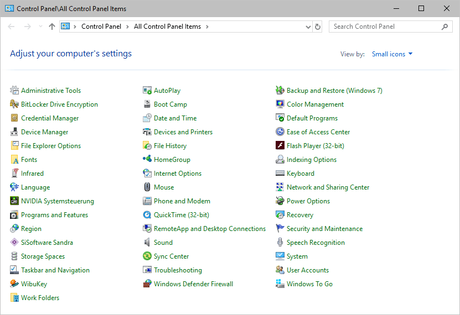This screenshot has height=315, width=460.
Task: Click the Boot Camp drive icon
Action: coord(147,104)
